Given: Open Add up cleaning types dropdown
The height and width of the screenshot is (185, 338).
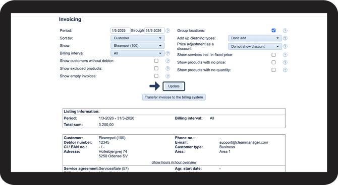Looking at the screenshot, I should click(x=255, y=38).
